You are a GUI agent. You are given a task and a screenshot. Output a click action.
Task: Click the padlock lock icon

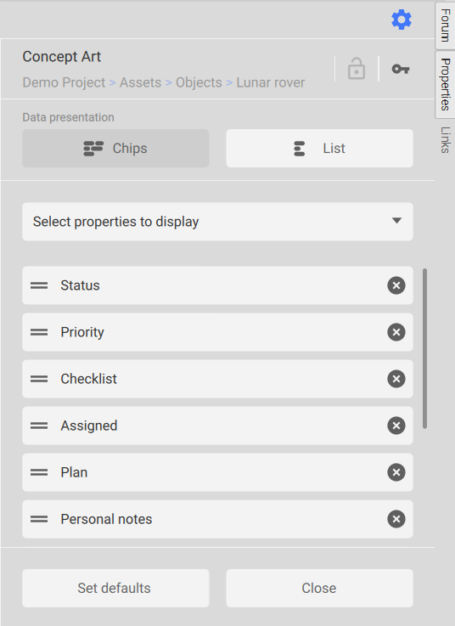click(x=356, y=69)
